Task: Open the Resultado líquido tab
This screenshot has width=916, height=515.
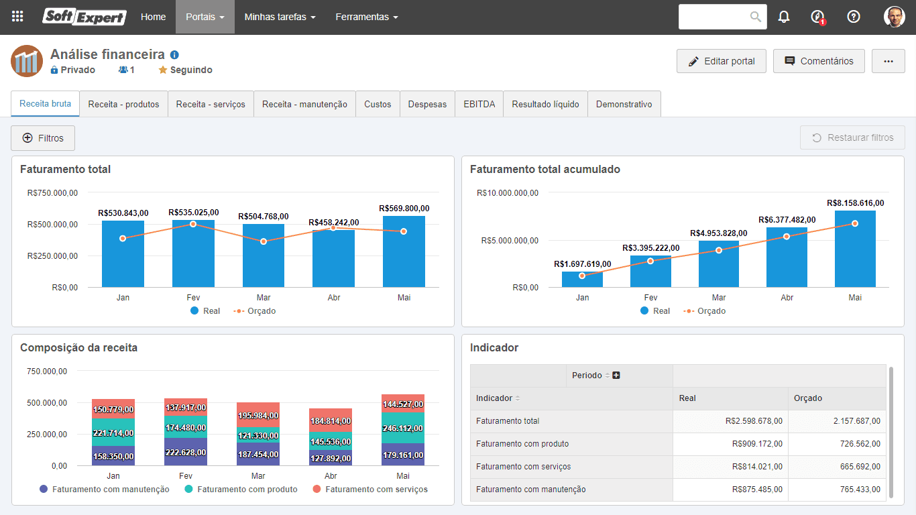Action: click(x=545, y=104)
